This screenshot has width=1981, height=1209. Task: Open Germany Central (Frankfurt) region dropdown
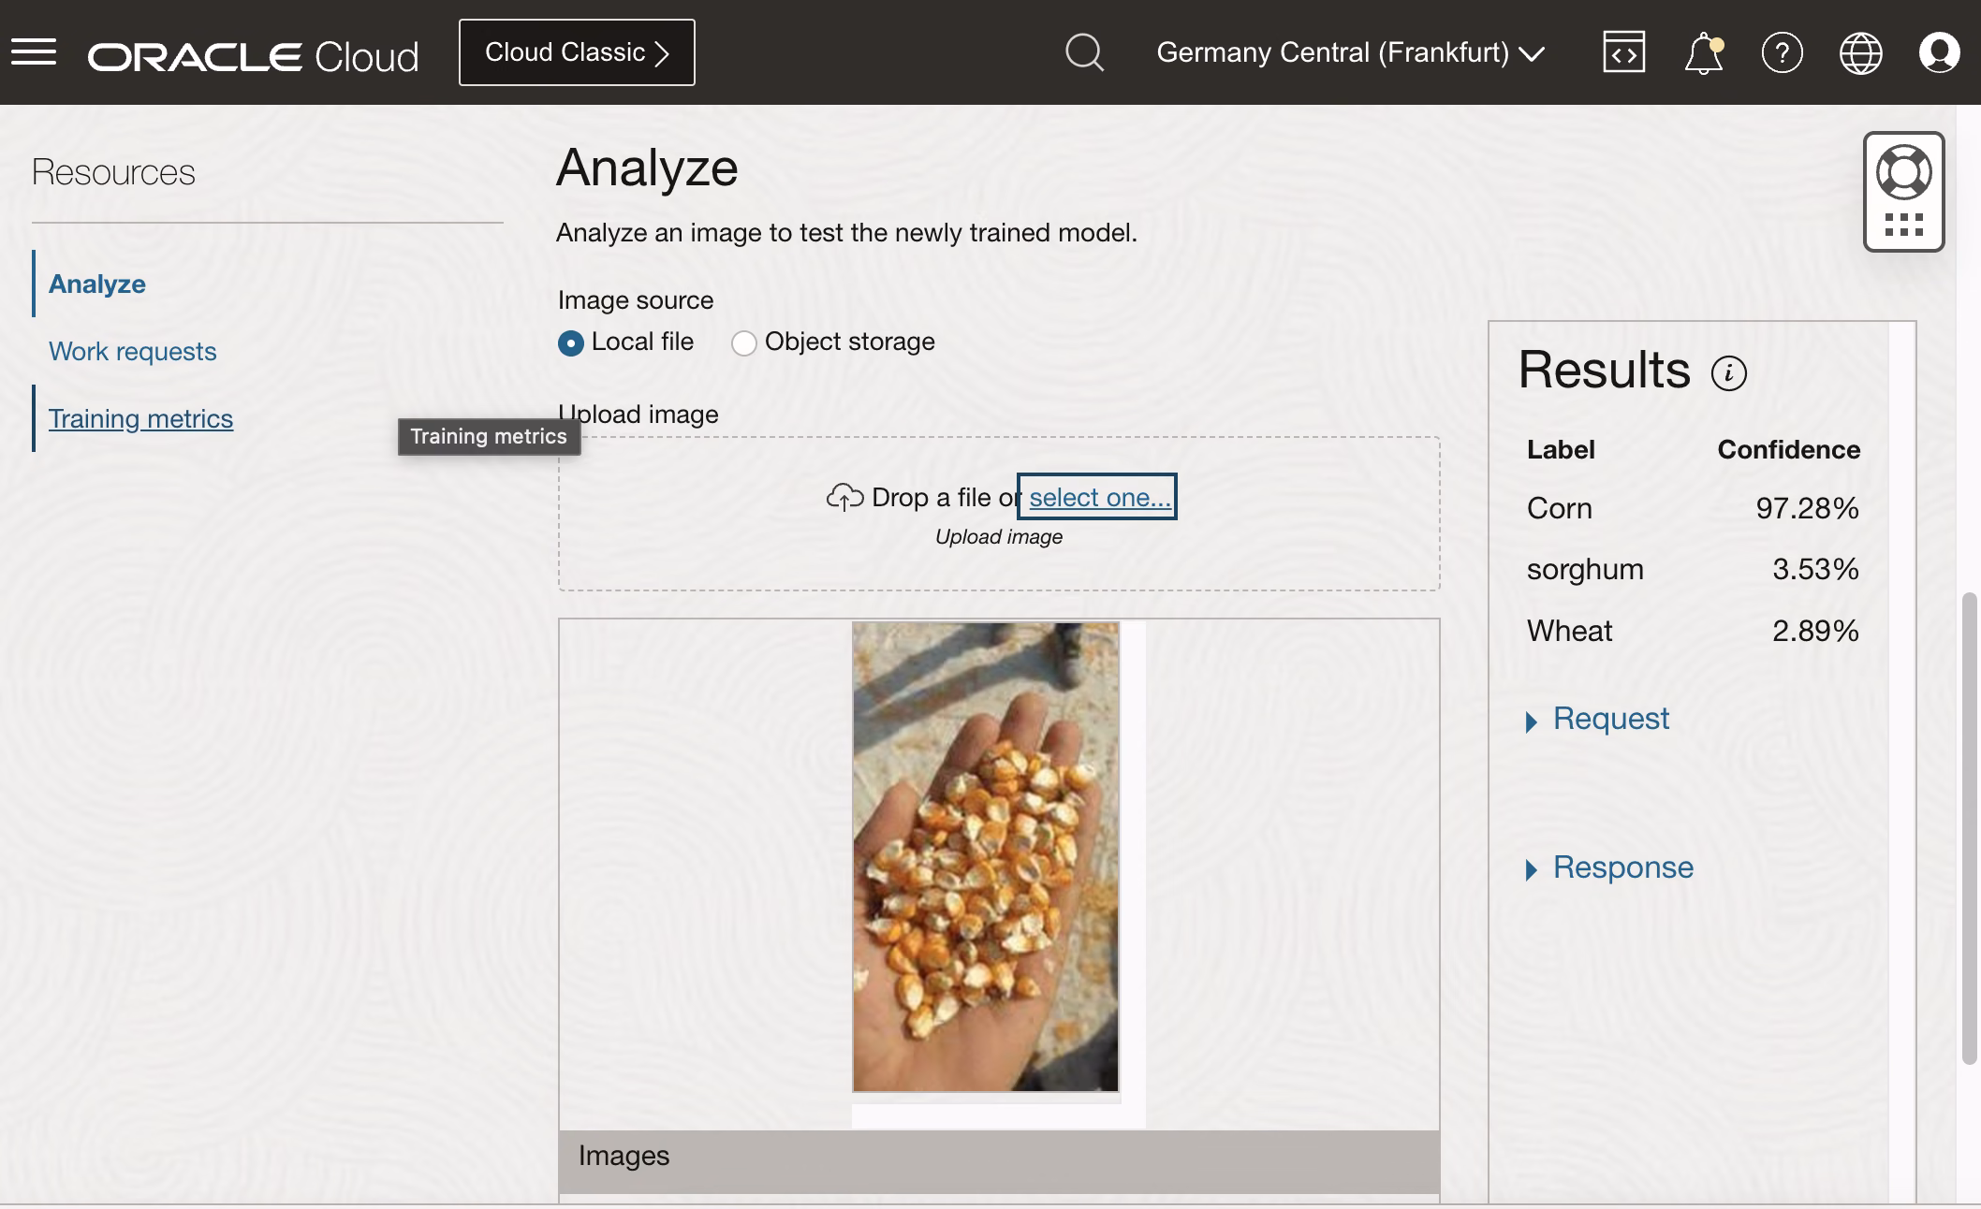[x=1350, y=52]
